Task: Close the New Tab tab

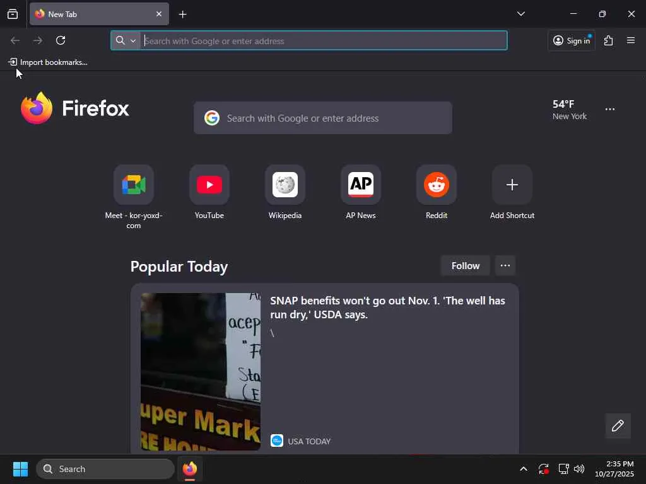Action: (x=158, y=14)
